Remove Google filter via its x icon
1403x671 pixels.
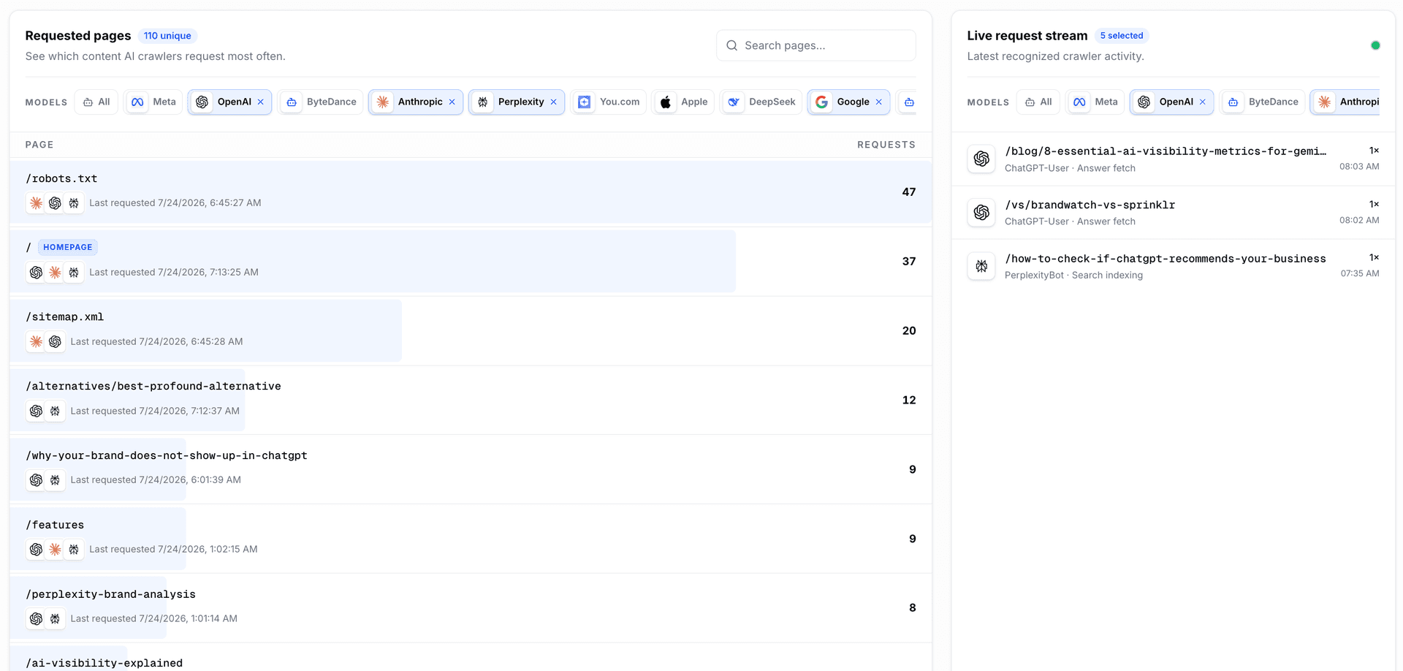click(879, 102)
